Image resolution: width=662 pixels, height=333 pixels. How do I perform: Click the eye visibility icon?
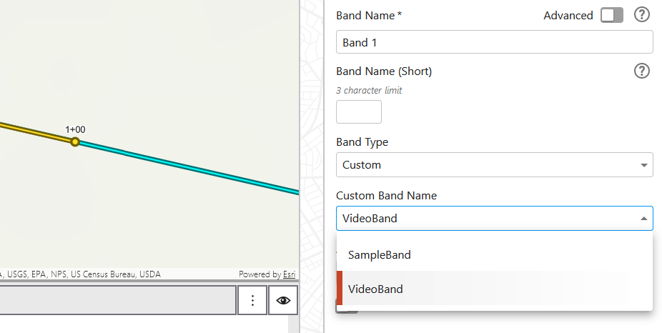click(283, 301)
